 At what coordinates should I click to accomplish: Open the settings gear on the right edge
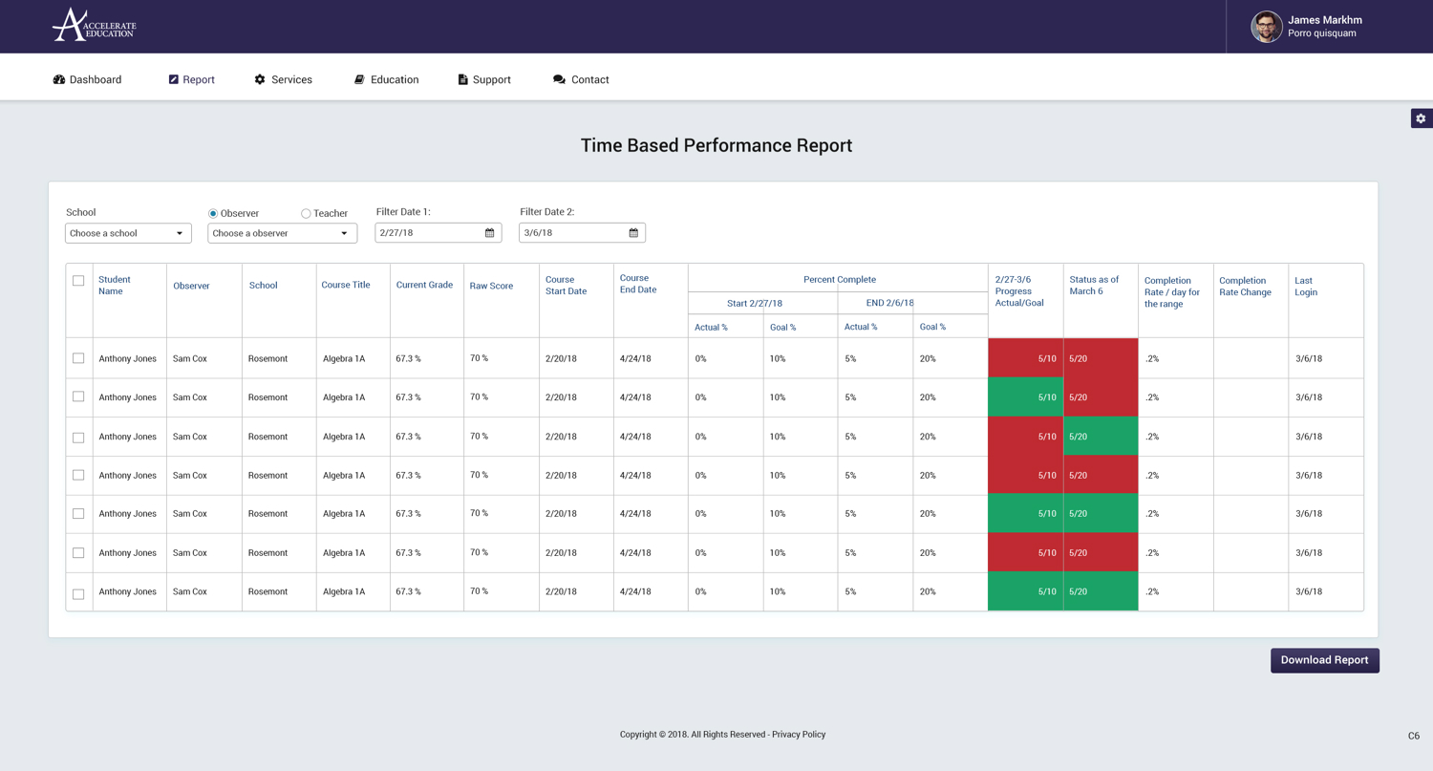coord(1422,118)
